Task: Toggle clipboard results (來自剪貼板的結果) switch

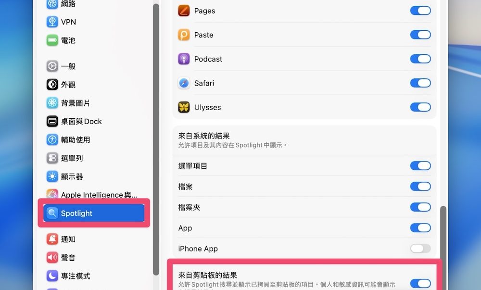Action: tap(420, 283)
